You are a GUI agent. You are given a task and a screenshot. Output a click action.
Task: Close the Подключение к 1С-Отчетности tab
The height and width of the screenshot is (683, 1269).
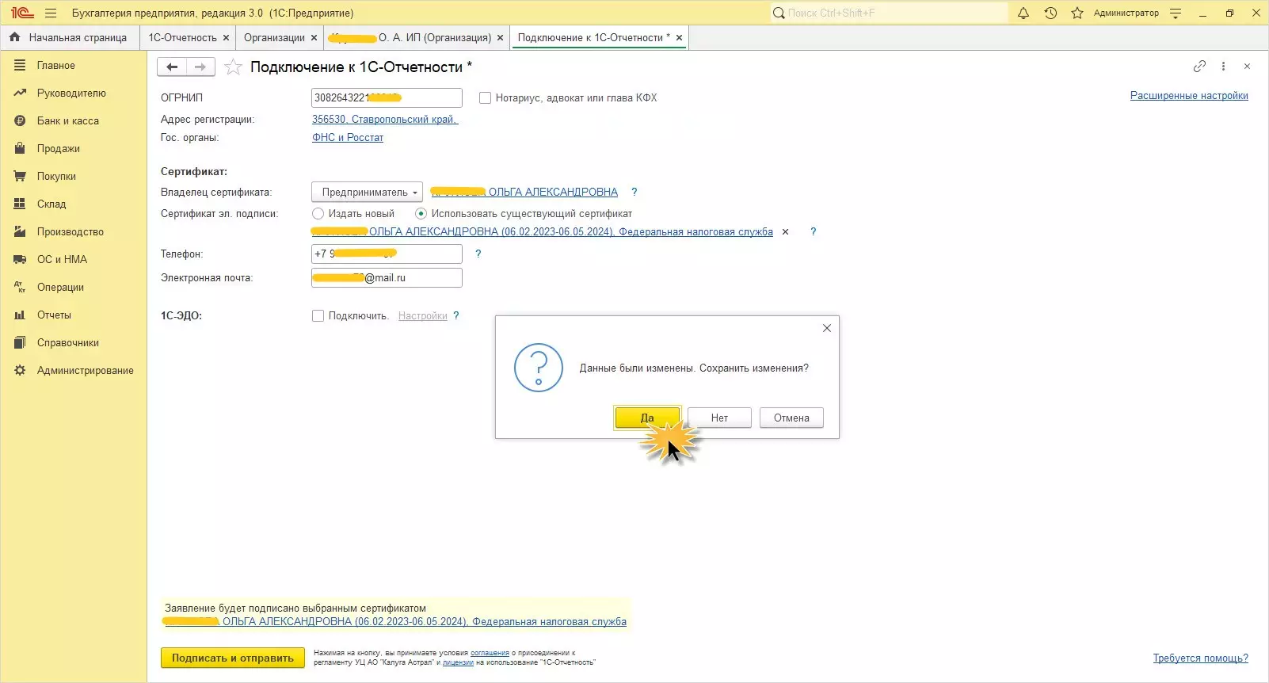679,37
